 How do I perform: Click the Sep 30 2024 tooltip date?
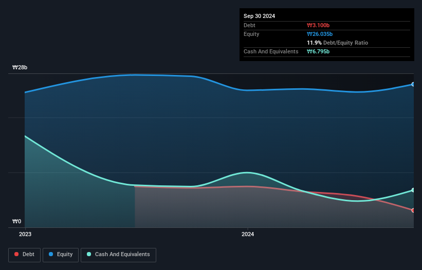coord(259,16)
